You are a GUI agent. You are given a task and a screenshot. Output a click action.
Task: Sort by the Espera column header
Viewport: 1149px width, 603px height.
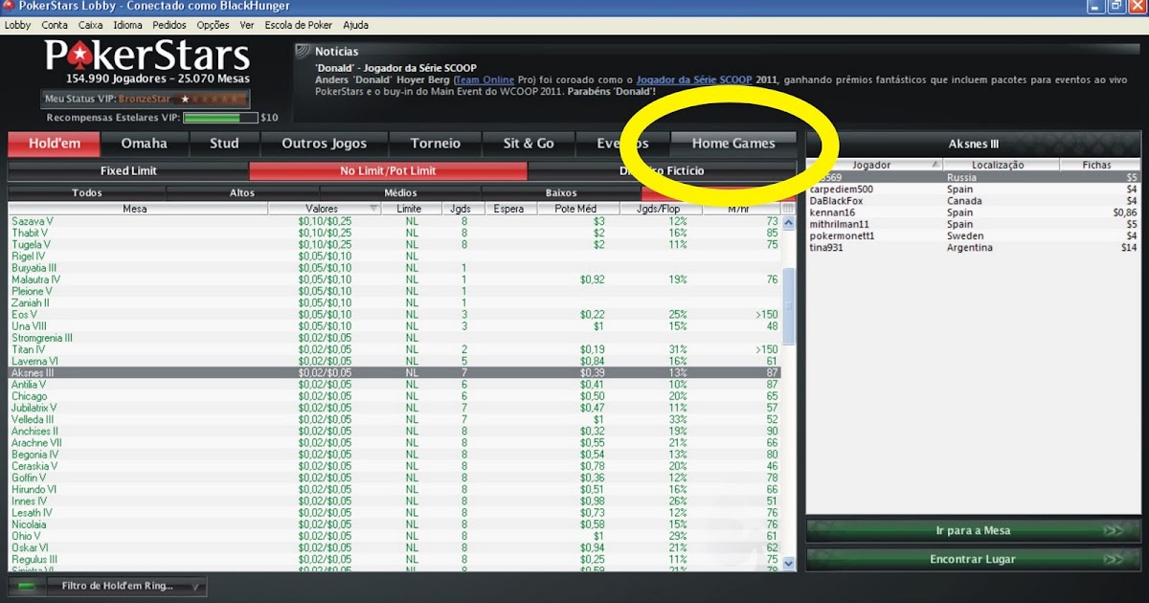[508, 208]
